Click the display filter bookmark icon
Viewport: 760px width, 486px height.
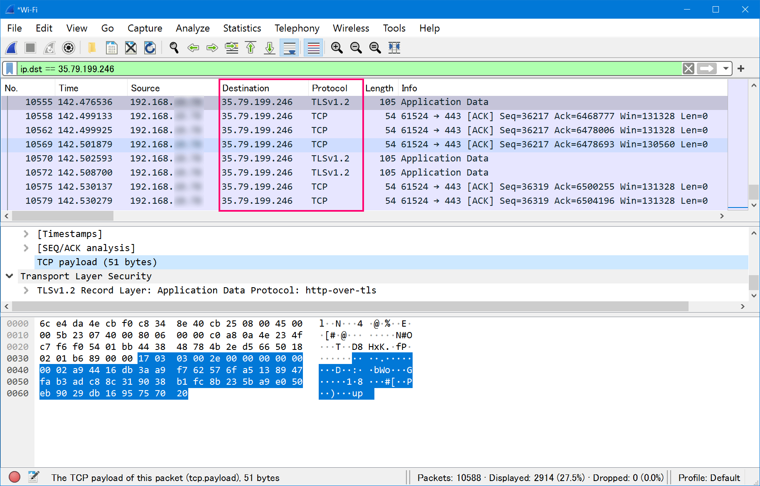point(10,68)
